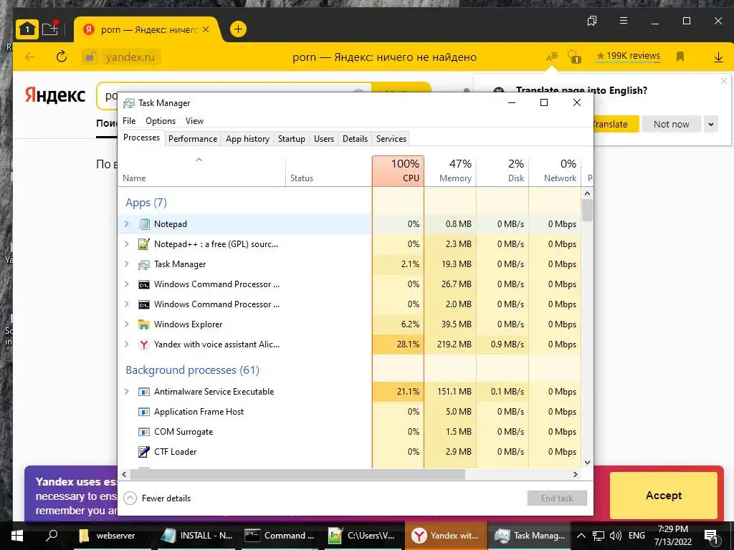
Task: Switch to the Details tab
Action: pos(355,138)
